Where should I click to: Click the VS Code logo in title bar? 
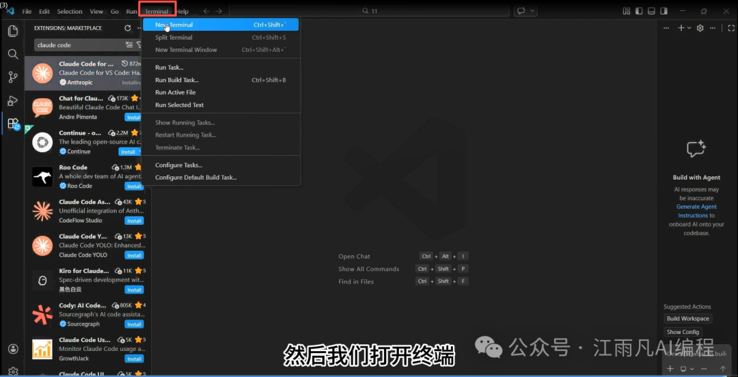pyautogui.click(x=10, y=11)
